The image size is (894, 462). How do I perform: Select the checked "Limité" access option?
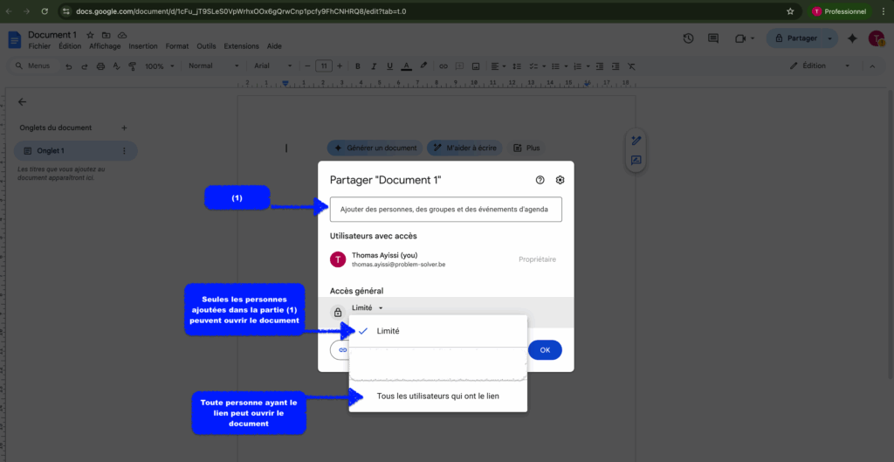tap(388, 331)
